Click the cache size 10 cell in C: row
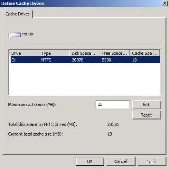The width and height of the screenshot is (169, 169). pyautogui.click(x=135, y=60)
